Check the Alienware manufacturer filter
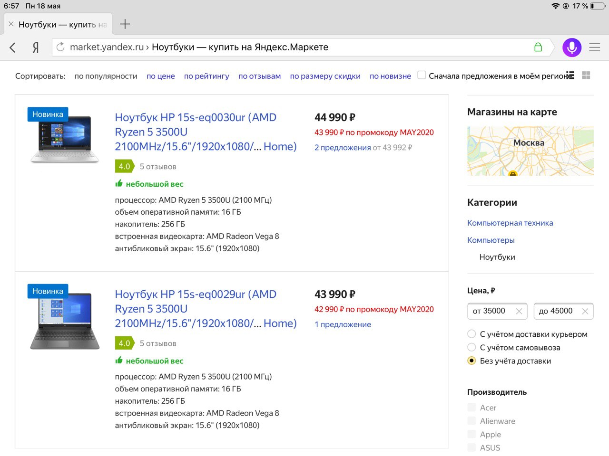The width and height of the screenshot is (609, 456). point(471,421)
